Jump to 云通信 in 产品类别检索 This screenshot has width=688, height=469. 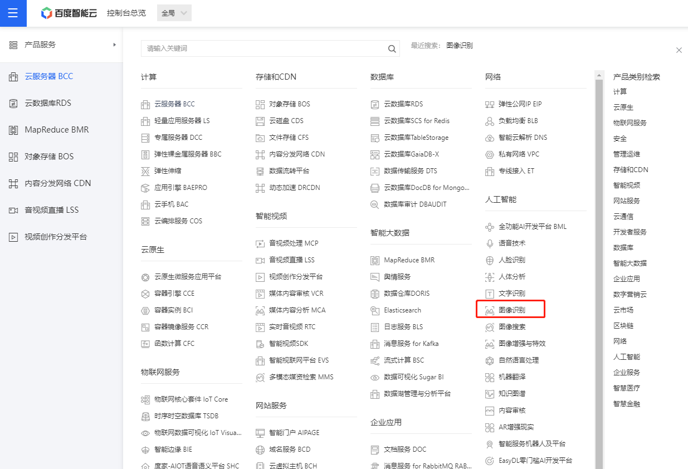[x=623, y=216]
